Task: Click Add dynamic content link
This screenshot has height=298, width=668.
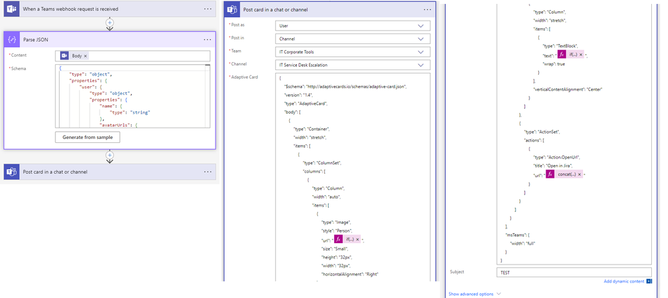Action: point(624,281)
